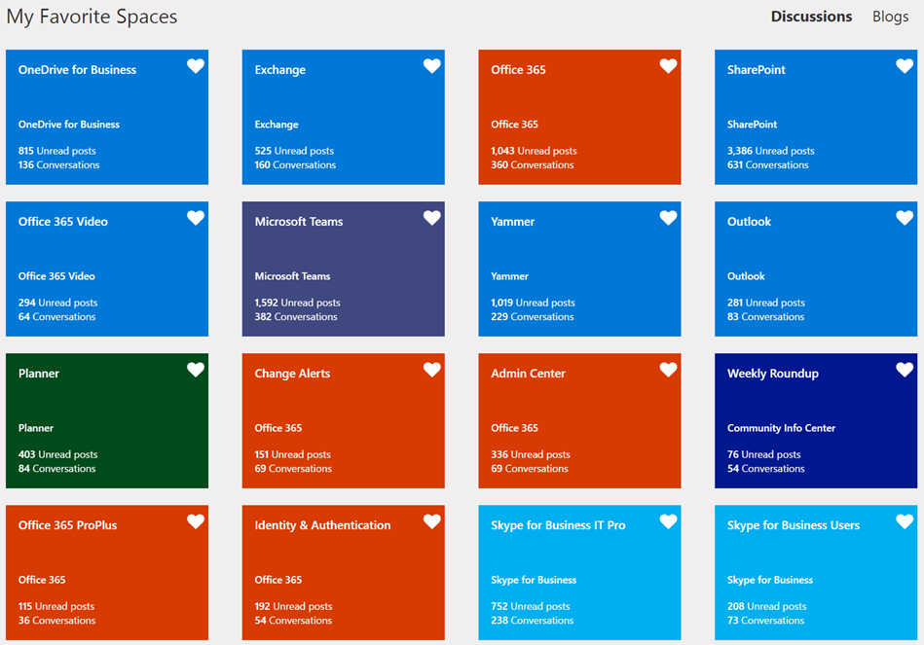
Task: Open the Planner space title
Action: pyautogui.click(x=39, y=374)
